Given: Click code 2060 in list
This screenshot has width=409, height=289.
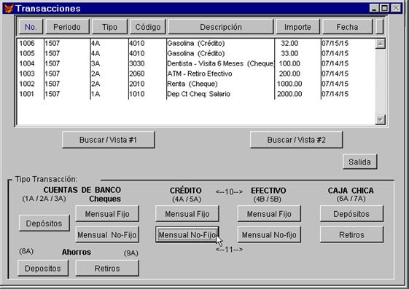Looking at the screenshot, I should (x=137, y=74).
